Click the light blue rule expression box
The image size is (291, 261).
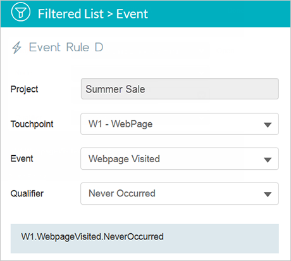145,239
